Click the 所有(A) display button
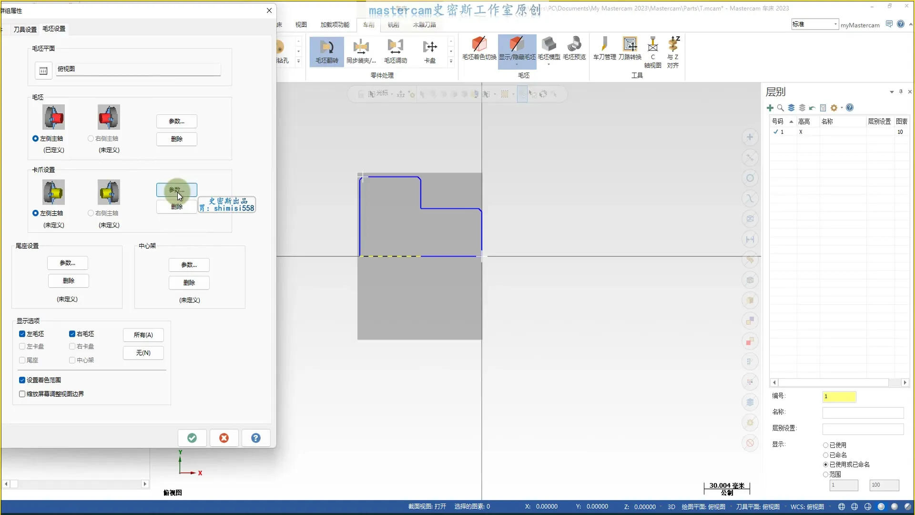The width and height of the screenshot is (915, 515). (x=143, y=335)
